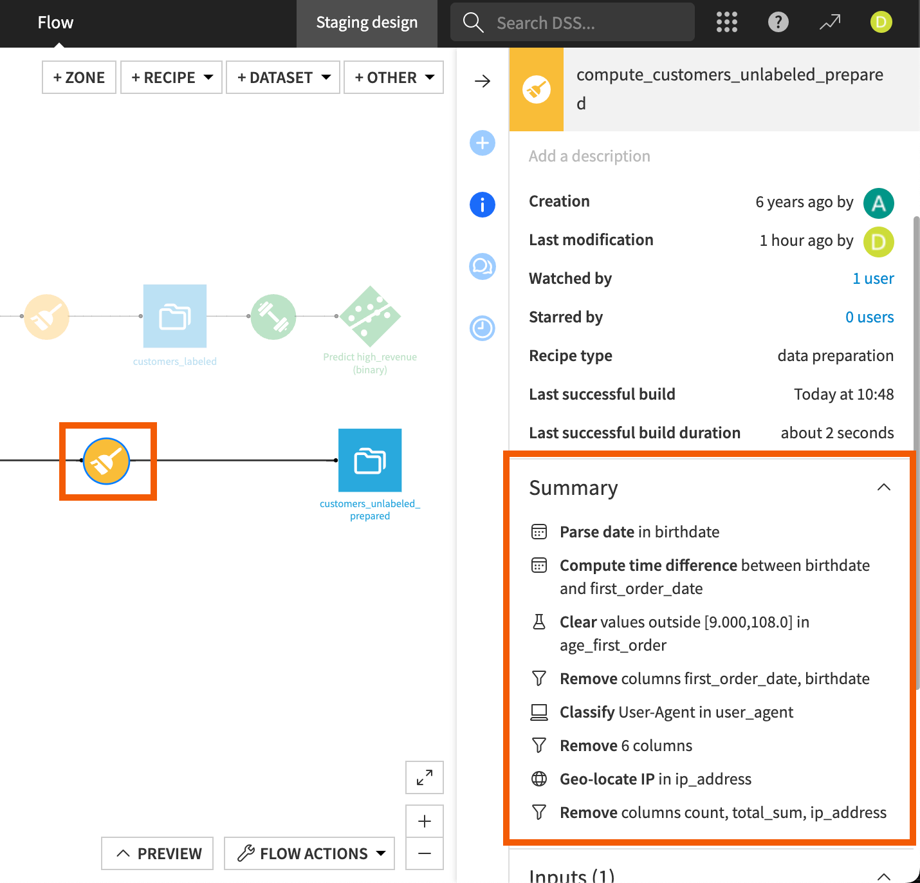Screen dimensions: 920x883
Task: Click the Compute time difference step
Action: point(715,577)
